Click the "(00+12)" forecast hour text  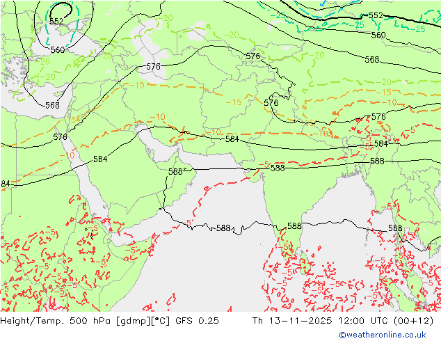413,321
